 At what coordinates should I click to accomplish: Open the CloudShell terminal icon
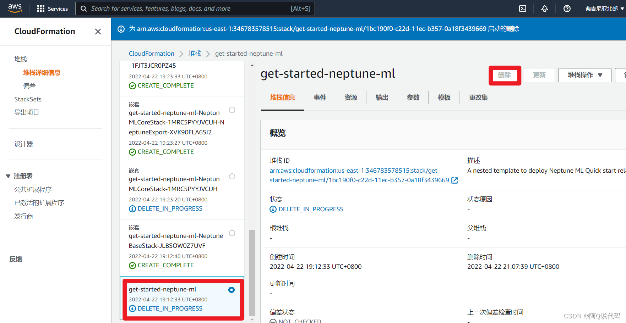pos(523,9)
